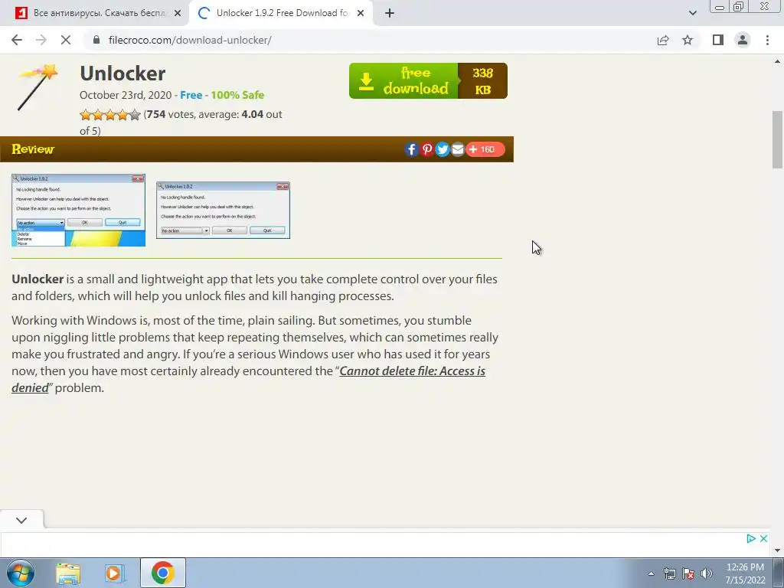Bookmark this page with the star
The width and height of the screenshot is (784, 588).
[688, 40]
